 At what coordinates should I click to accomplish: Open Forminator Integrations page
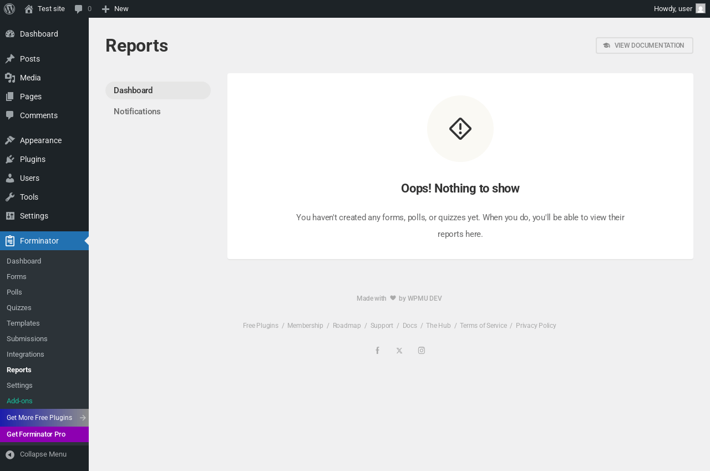[44, 354]
